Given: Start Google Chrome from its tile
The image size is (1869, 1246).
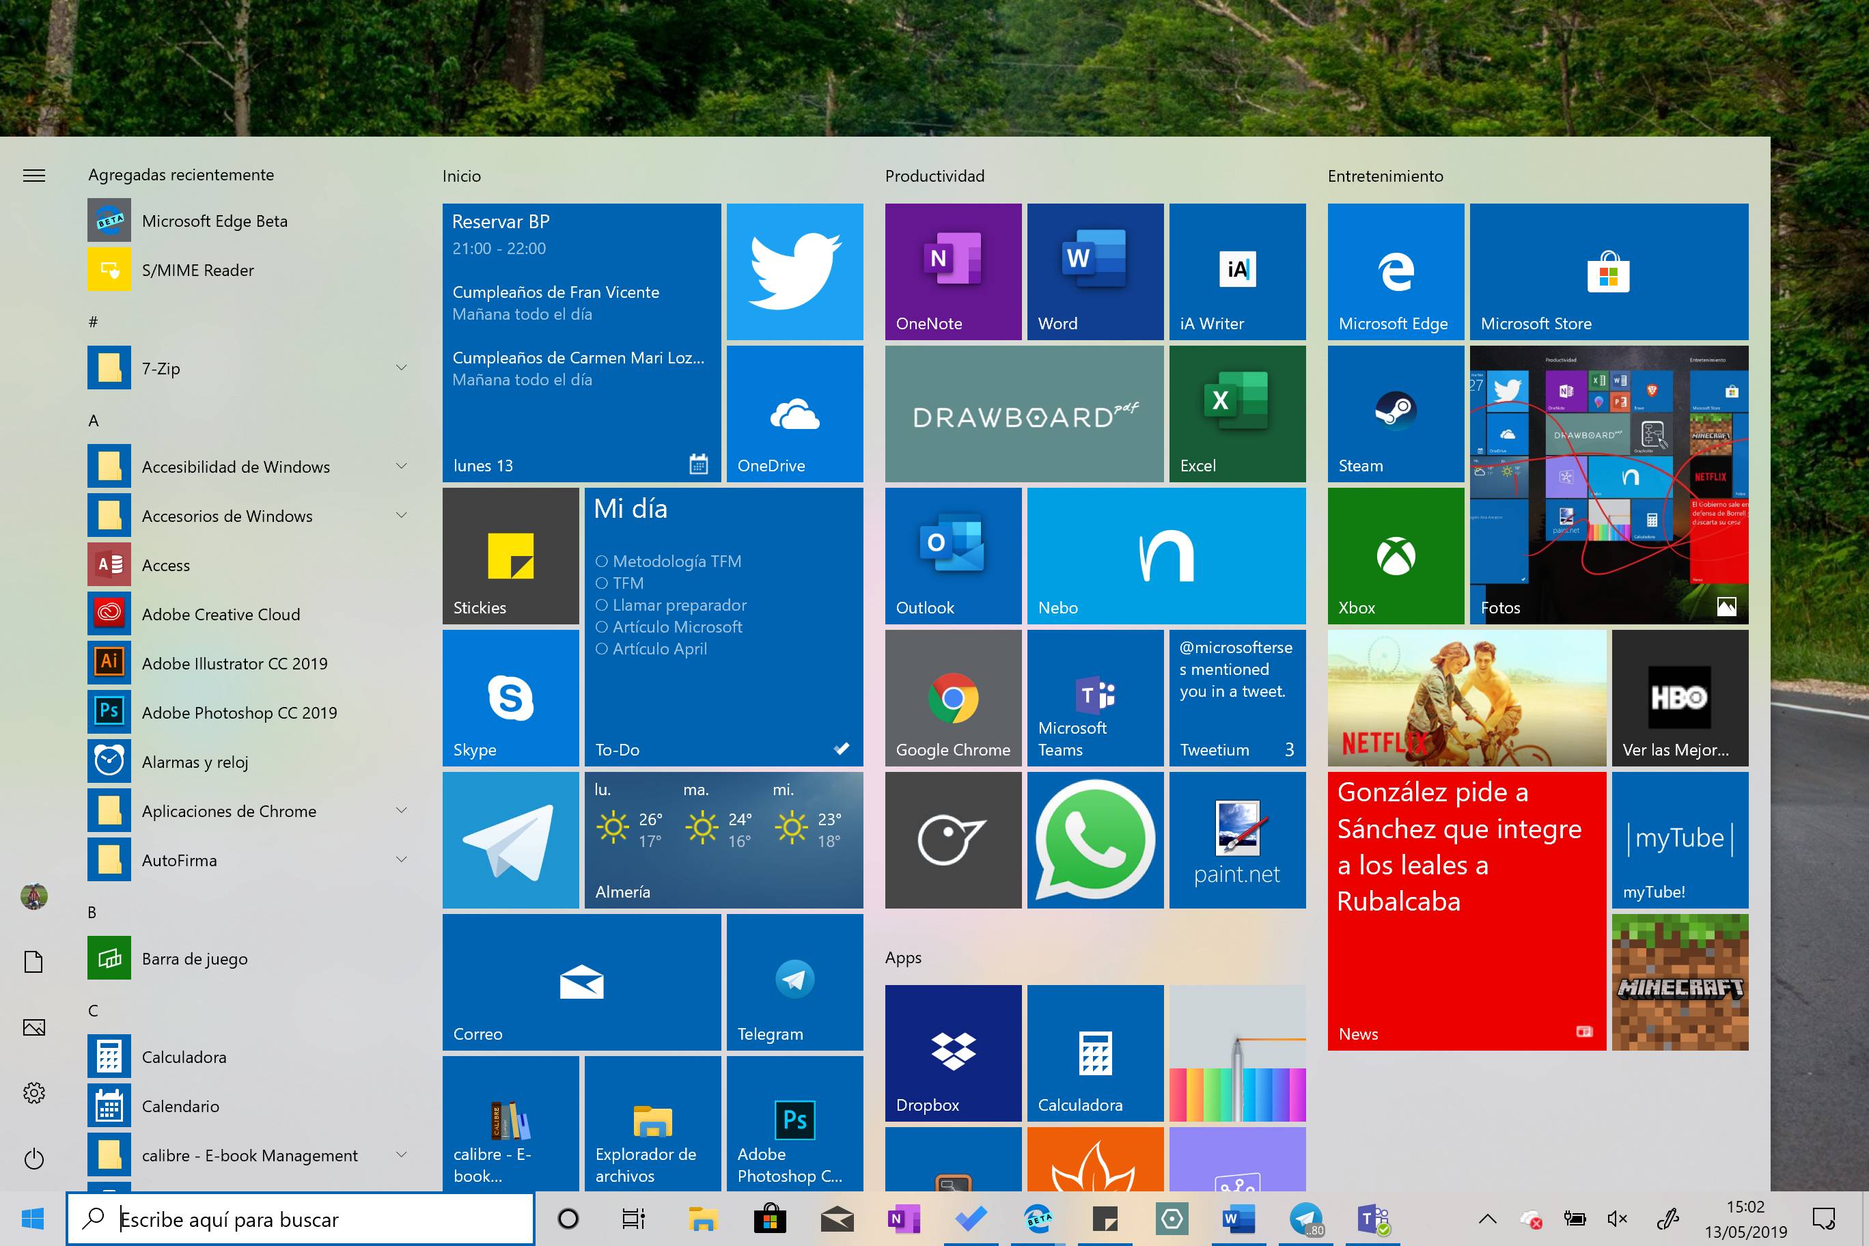Looking at the screenshot, I should [953, 697].
